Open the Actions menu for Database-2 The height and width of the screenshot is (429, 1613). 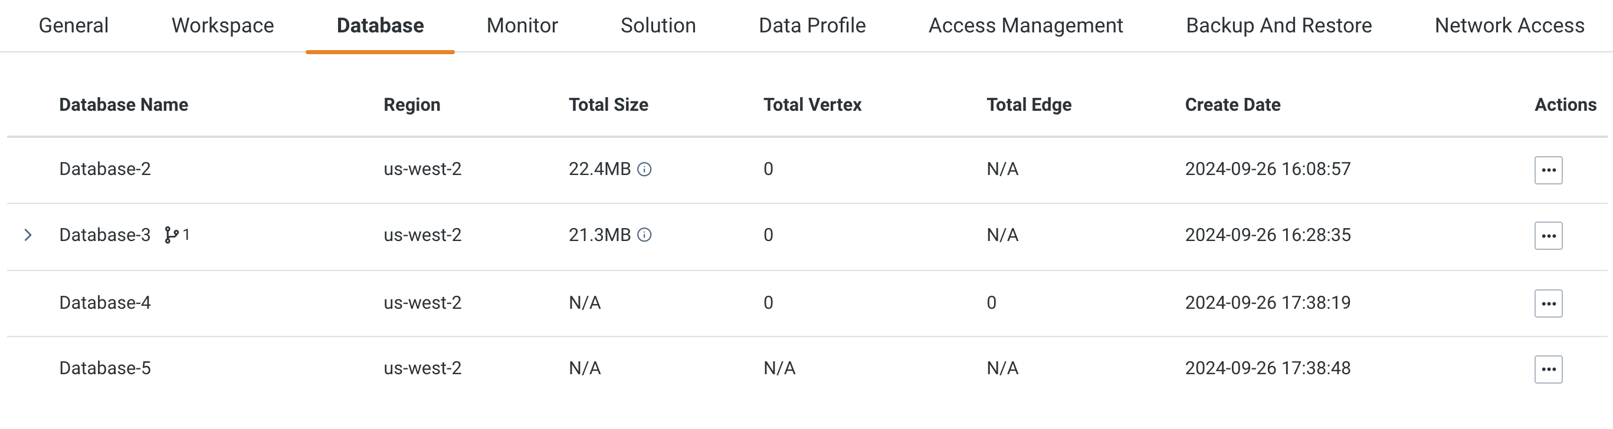(x=1548, y=169)
